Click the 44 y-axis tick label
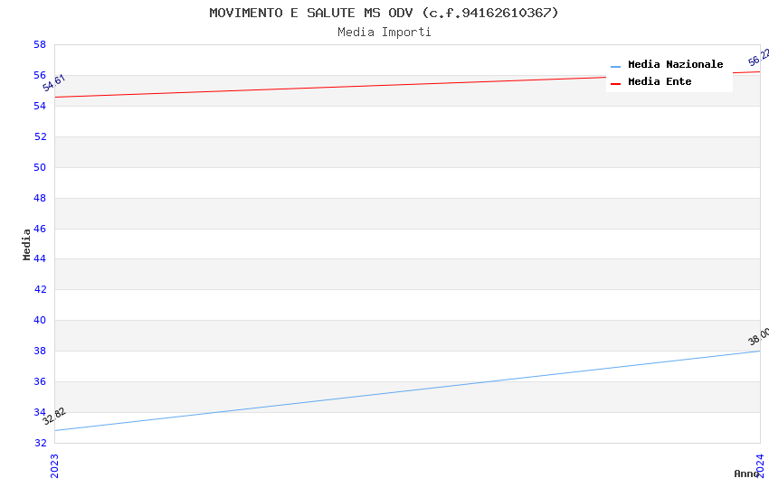The width and height of the screenshot is (769, 497). (x=40, y=260)
